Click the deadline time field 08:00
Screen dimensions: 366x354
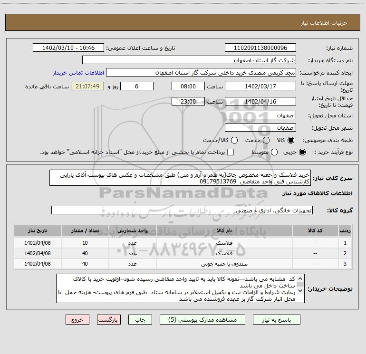click(x=188, y=86)
